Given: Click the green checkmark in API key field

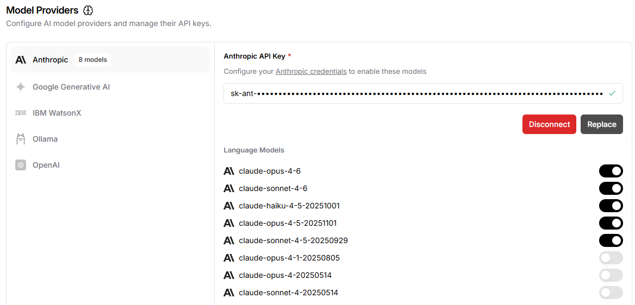Looking at the screenshot, I should pos(612,93).
